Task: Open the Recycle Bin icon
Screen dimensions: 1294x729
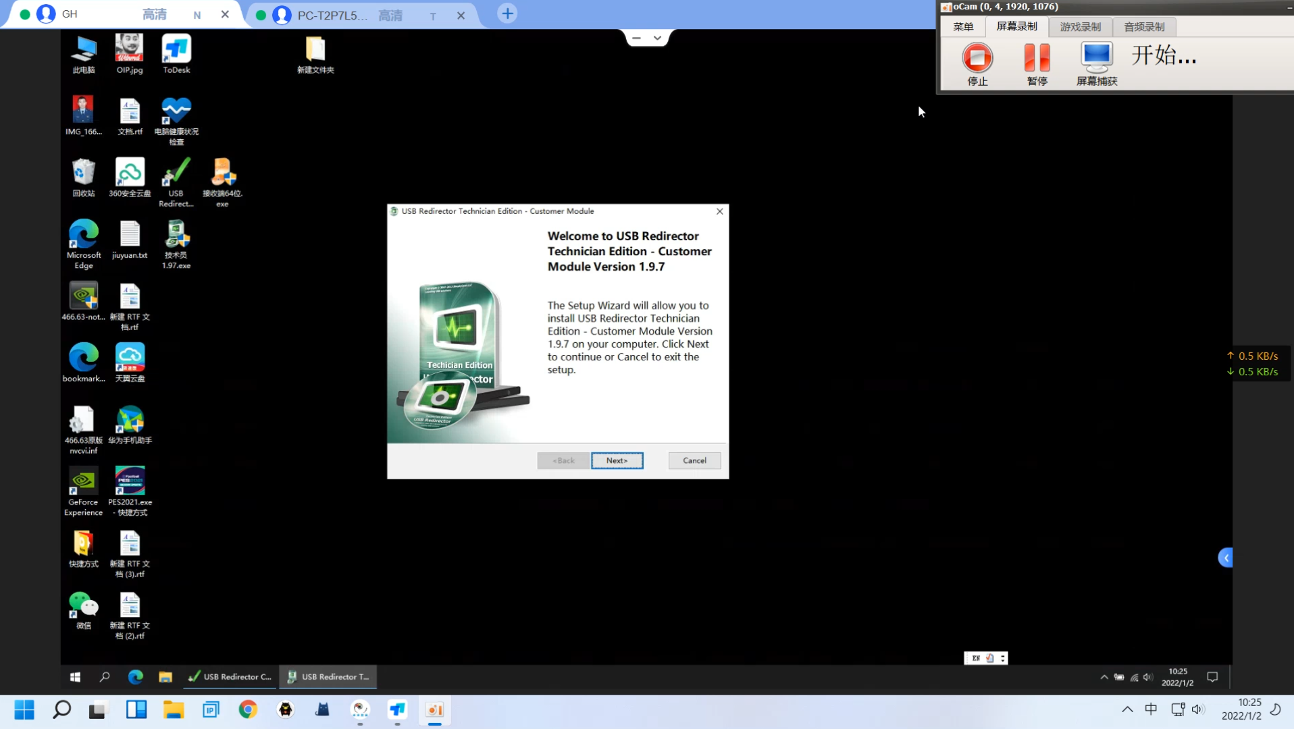Action: click(x=83, y=172)
